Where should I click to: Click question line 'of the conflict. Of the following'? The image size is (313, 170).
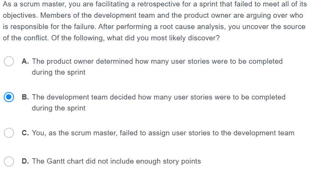point(111,38)
